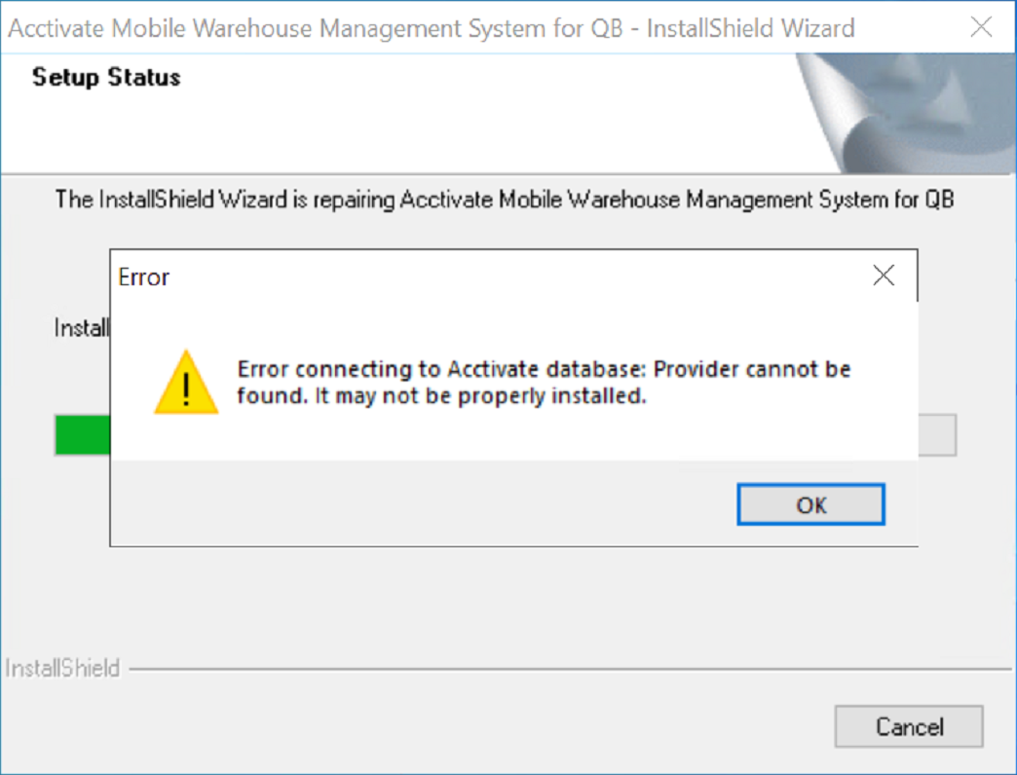This screenshot has height=775, width=1017.
Task: Select the error message text about Acctivate database
Action: point(544,381)
